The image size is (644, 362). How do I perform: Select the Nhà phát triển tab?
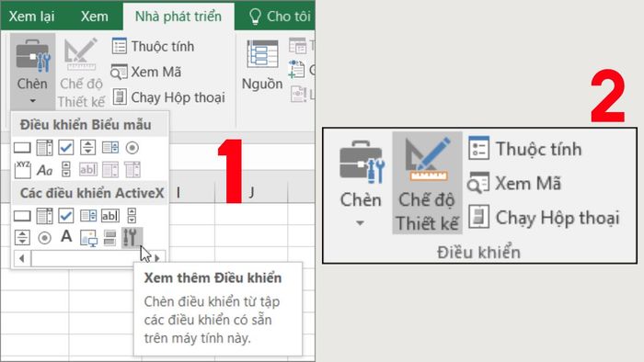coord(178,17)
